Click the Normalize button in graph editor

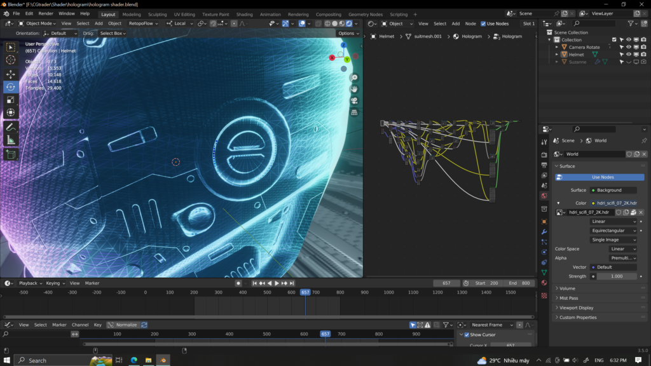pos(126,325)
